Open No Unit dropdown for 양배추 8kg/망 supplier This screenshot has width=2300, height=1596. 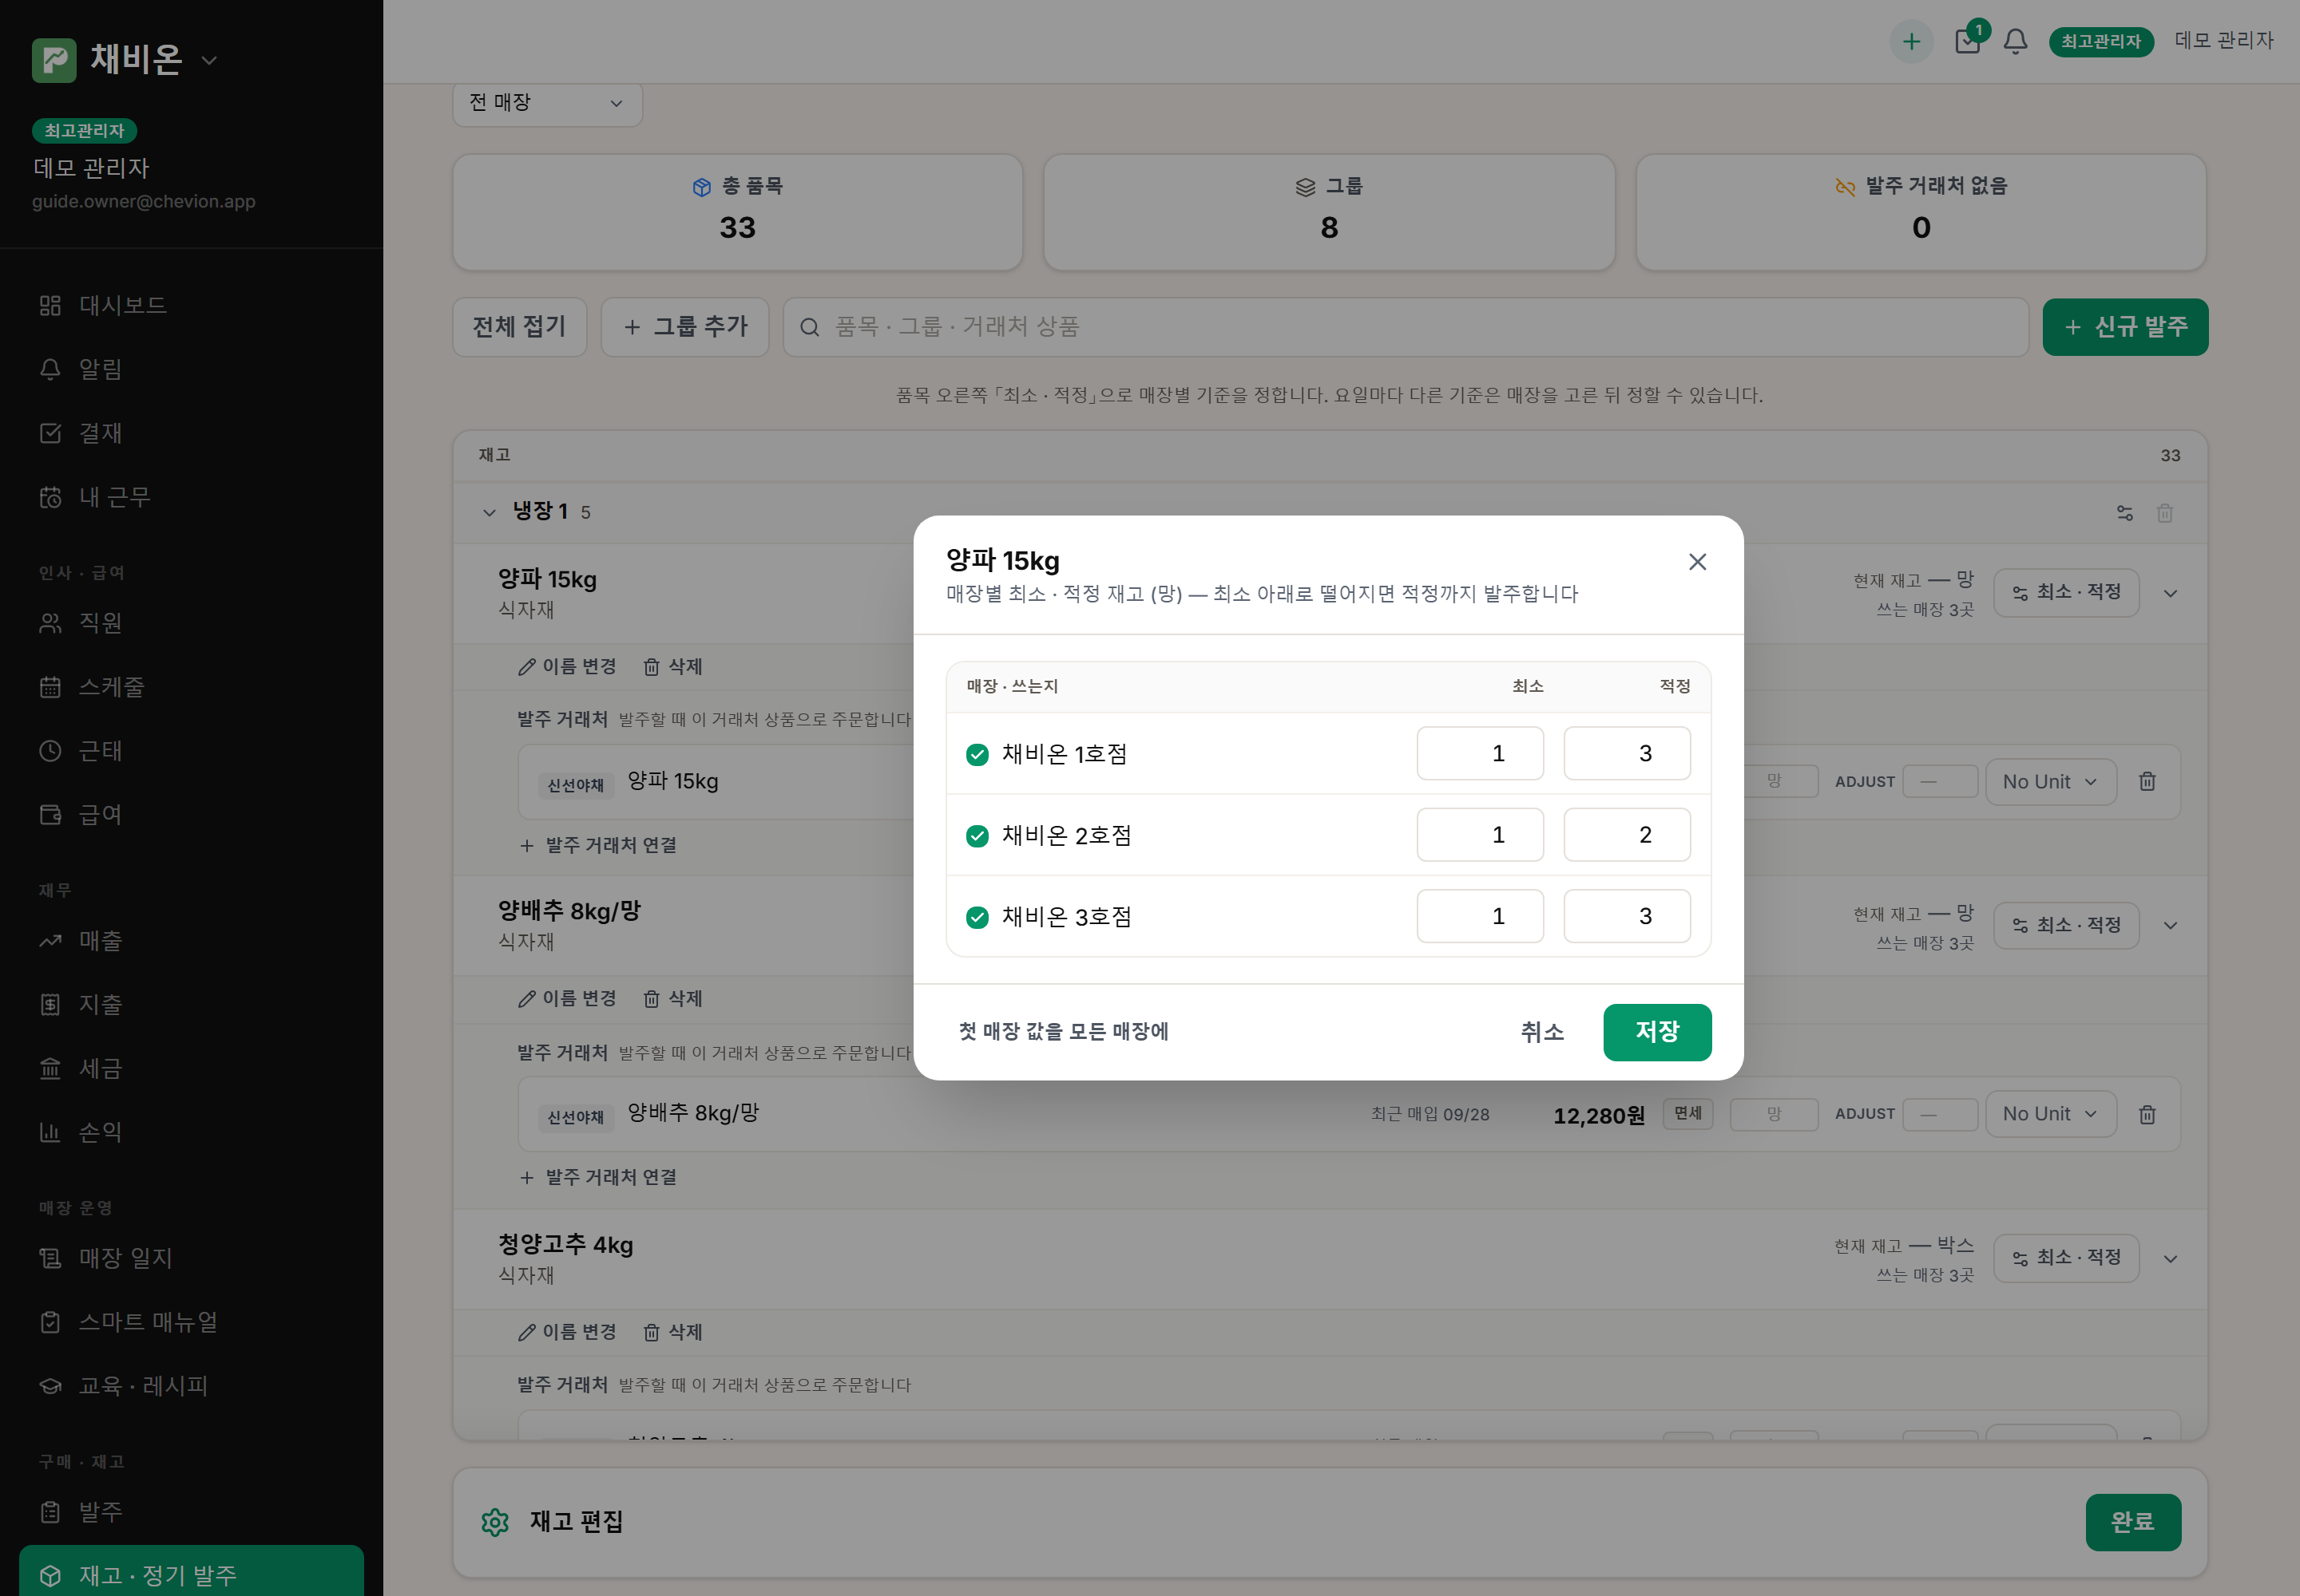tap(2050, 1114)
